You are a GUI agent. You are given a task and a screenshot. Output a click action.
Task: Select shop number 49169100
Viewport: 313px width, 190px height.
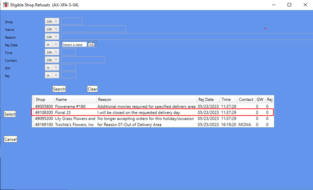pos(44,125)
